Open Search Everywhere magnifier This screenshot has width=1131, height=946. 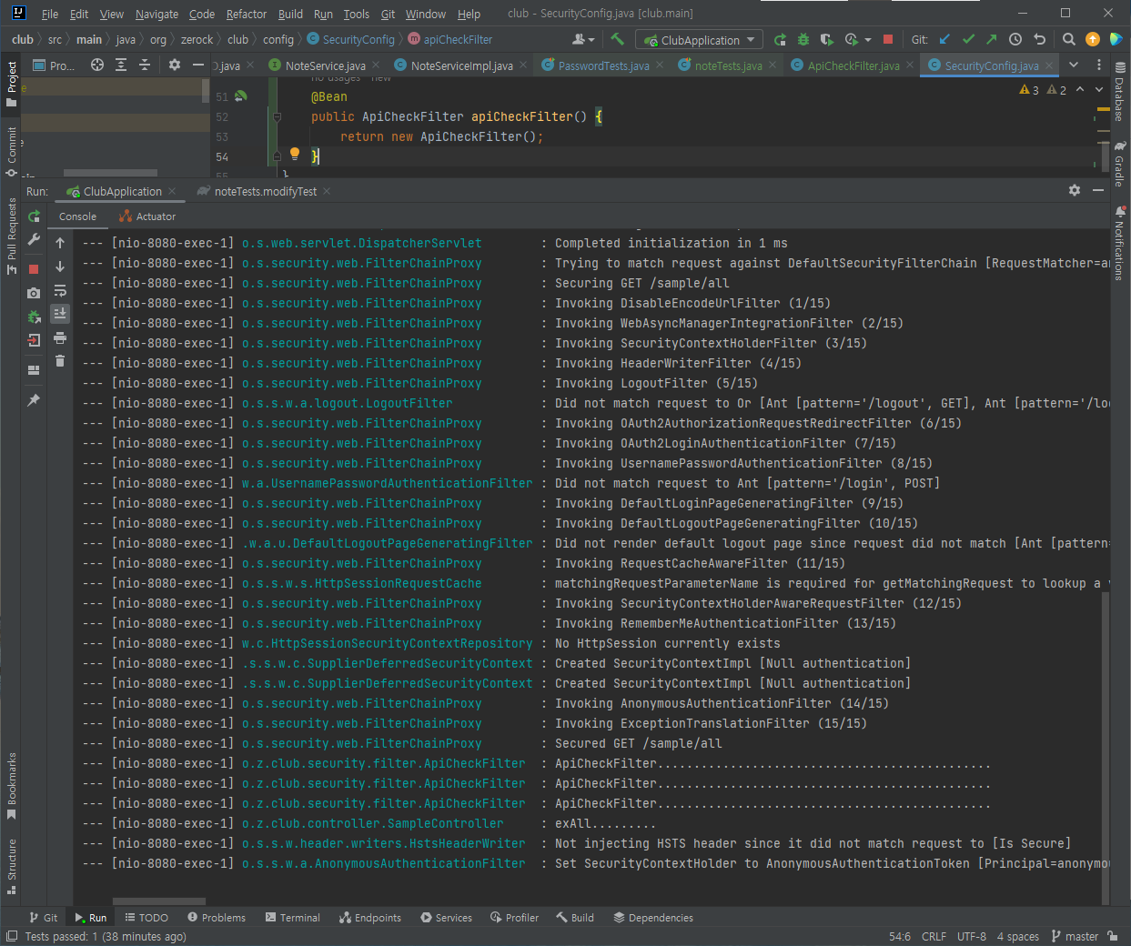click(1069, 39)
